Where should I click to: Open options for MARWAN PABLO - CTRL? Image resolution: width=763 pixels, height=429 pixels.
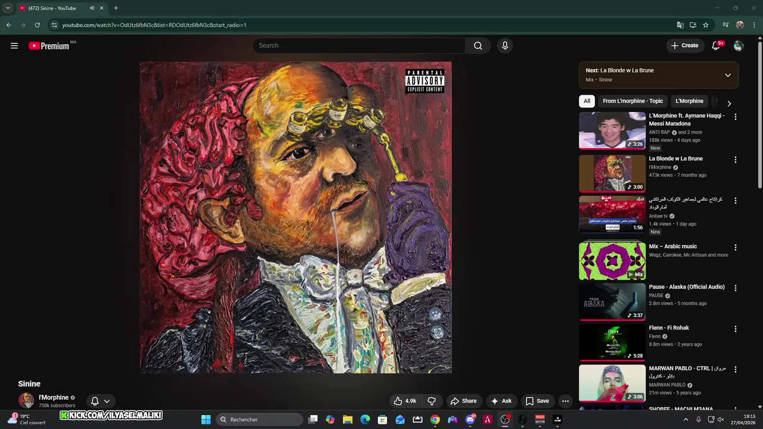(x=735, y=369)
